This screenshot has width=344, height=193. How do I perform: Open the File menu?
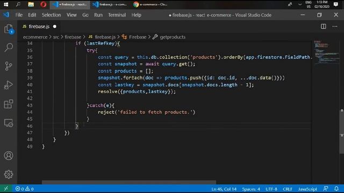click(19, 15)
